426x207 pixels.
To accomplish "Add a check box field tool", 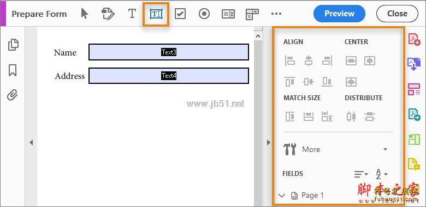I will tap(180, 14).
